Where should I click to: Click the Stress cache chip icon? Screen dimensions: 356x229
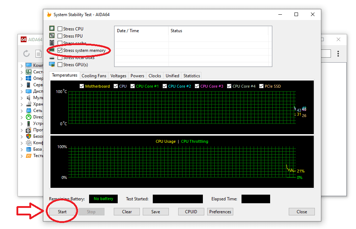[x=52, y=43]
